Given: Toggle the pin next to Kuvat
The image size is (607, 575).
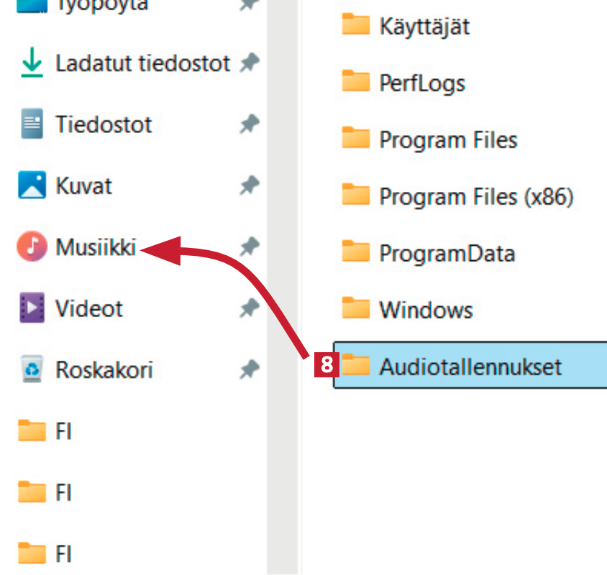Looking at the screenshot, I should click(249, 186).
